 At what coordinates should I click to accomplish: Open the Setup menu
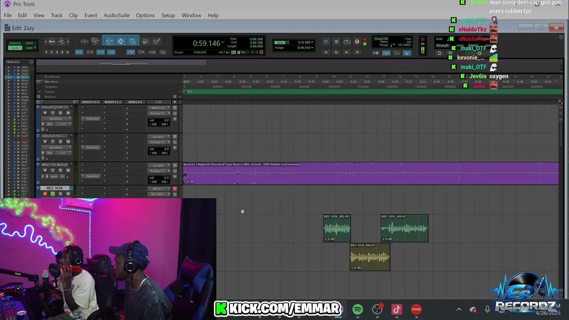[x=168, y=15]
